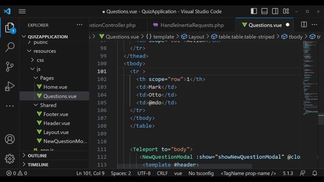Open Explorer Views and More Actions ellipsis

tap(79, 25)
